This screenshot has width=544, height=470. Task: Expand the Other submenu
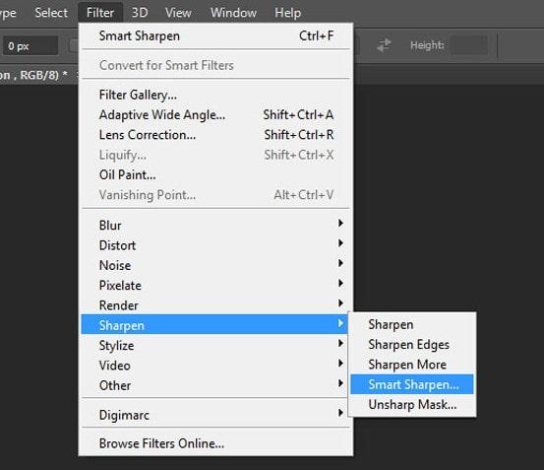point(215,385)
